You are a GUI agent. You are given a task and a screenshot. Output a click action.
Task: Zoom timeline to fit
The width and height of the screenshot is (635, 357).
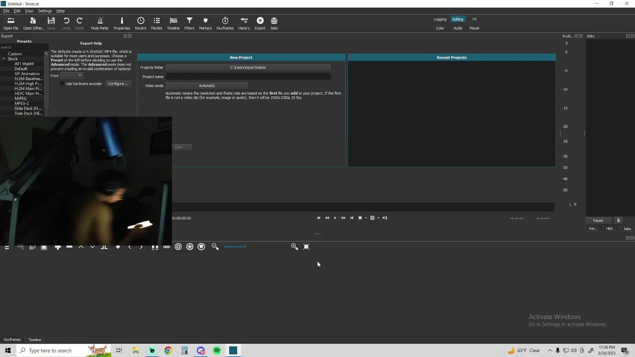click(306, 246)
